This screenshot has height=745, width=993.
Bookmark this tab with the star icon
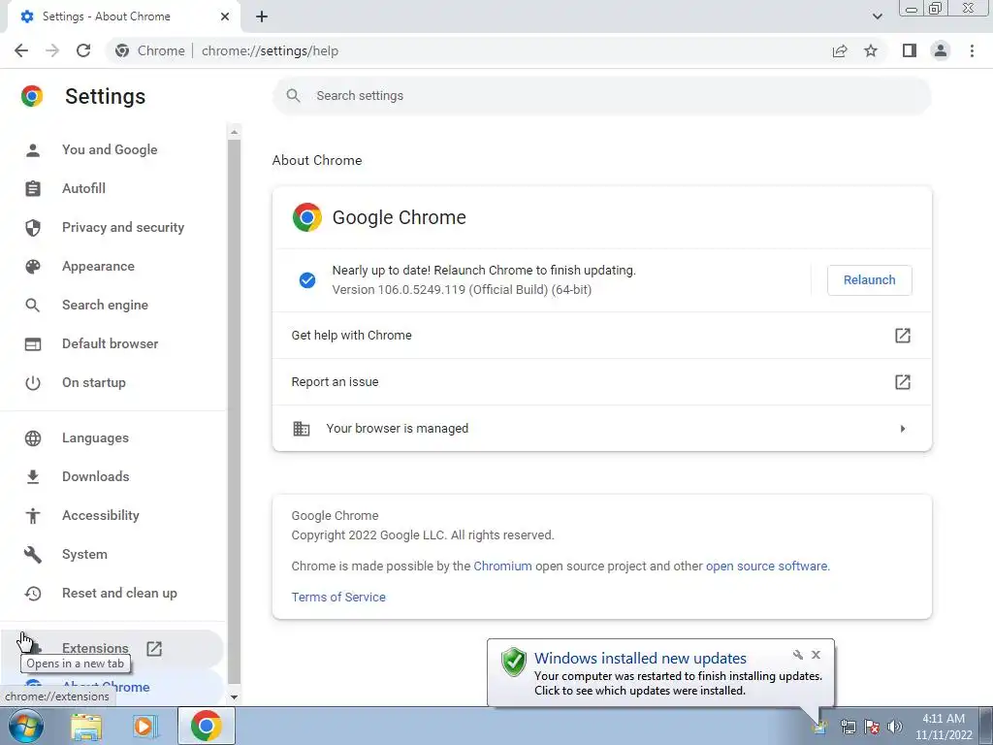(871, 50)
